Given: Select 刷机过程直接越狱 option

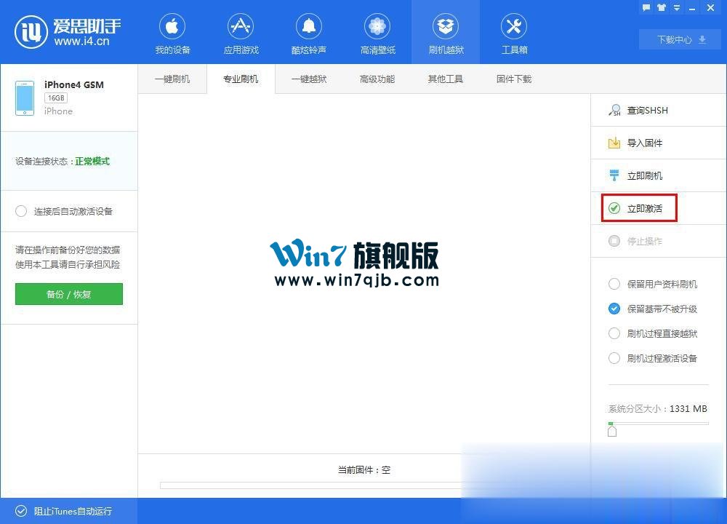Looking at the screenshot, I should pyautogui.click(x=614, y=333).
